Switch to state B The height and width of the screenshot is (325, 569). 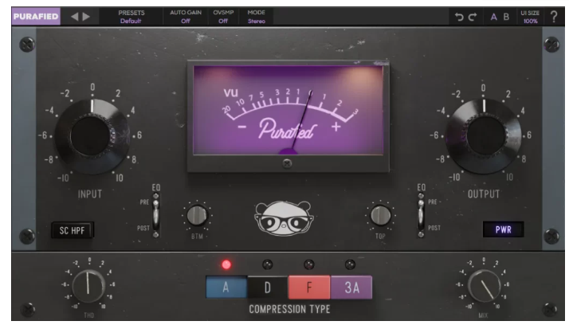[506, 17]
